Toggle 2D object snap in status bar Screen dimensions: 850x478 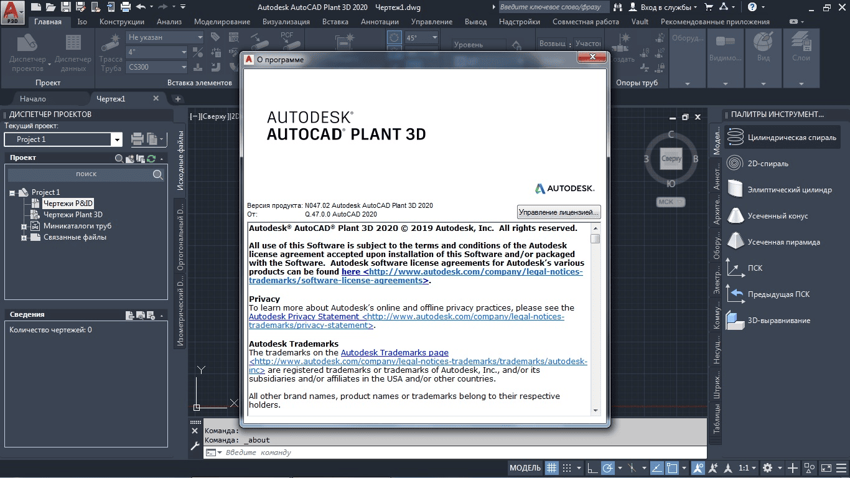pos(673,468)
